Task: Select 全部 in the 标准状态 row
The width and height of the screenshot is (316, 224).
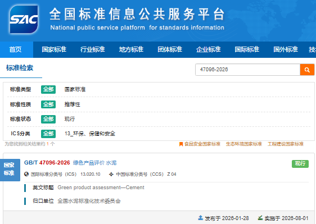Action: (48, 119)
